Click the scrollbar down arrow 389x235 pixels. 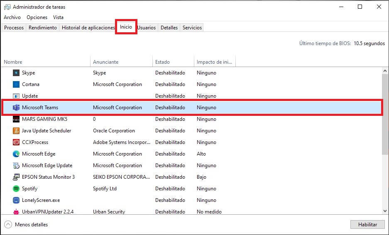click(385, 211)
